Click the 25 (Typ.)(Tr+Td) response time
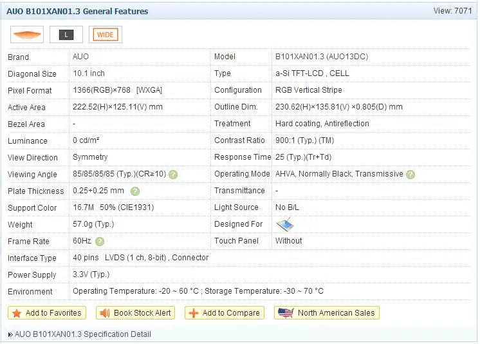 303,157
